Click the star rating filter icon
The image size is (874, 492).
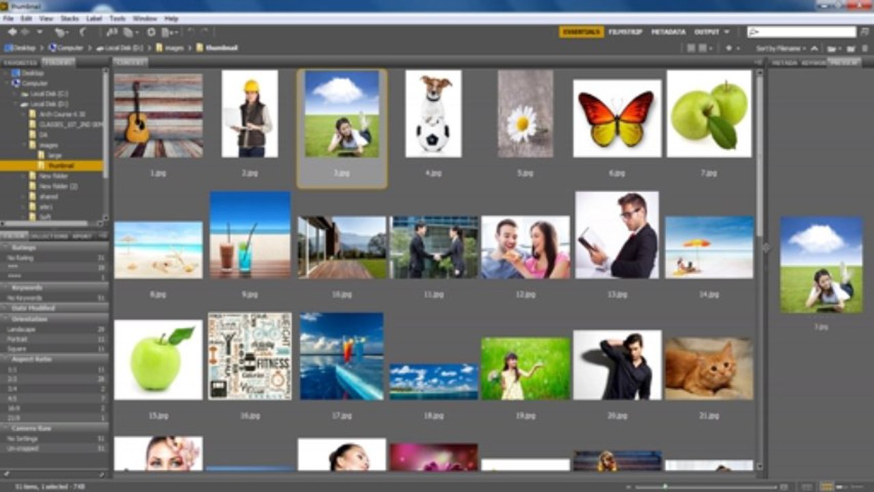[x=731, y=49]
